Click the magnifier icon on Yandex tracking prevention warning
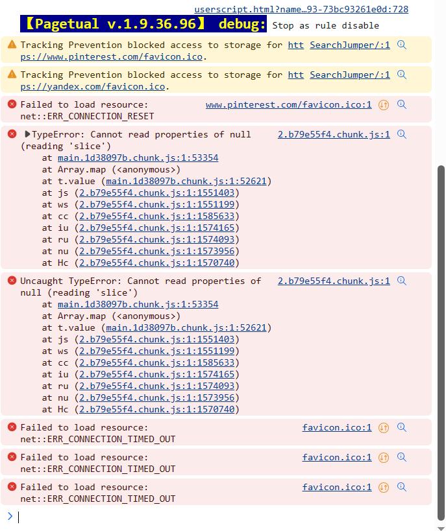The image size is (446, 531). pos(402,75)
